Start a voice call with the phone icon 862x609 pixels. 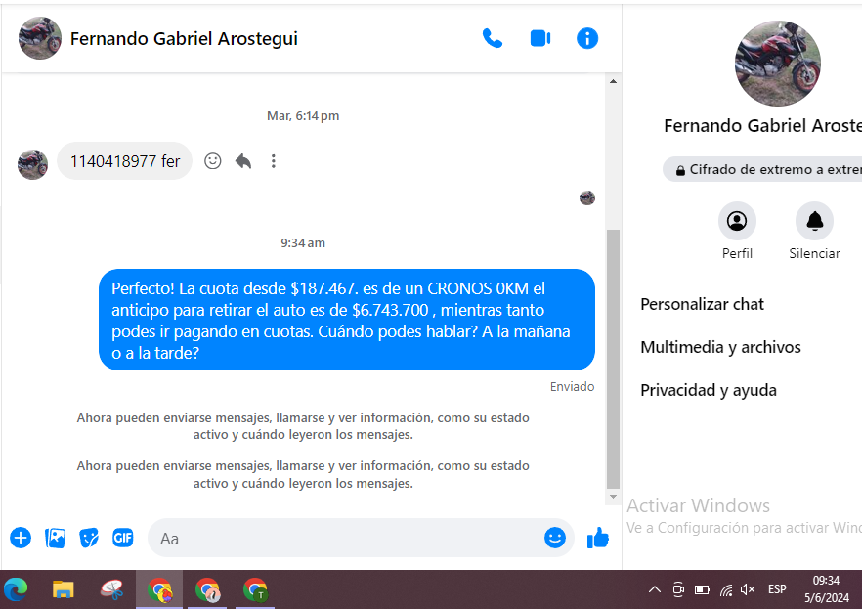coord(493,38)
